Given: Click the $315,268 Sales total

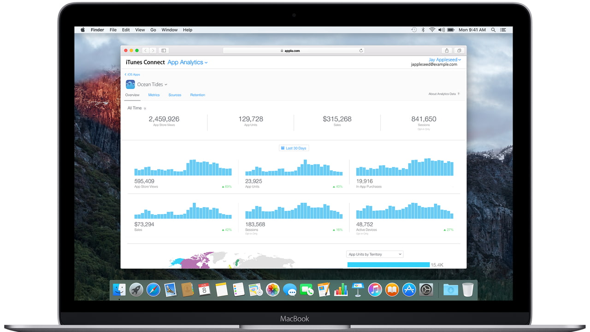Looking at the screenshot, I should pos(337,119).
